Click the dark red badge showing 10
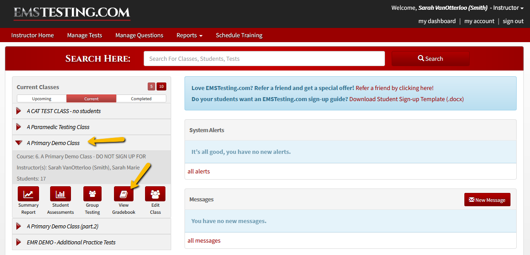 (x=161, y=86)
